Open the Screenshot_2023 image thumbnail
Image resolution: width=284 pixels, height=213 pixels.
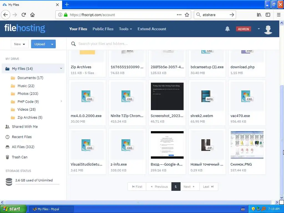pos(167,96)
